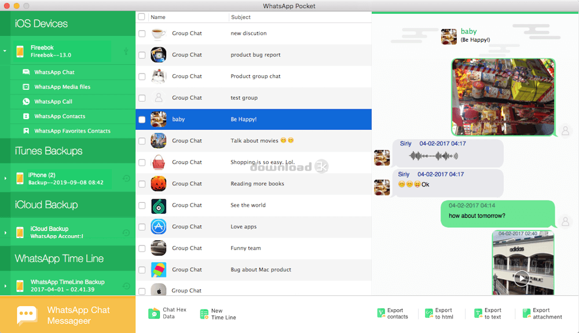Click the Export contacts icon
This screenshot has width=579, height=333.
coord(381,313)
